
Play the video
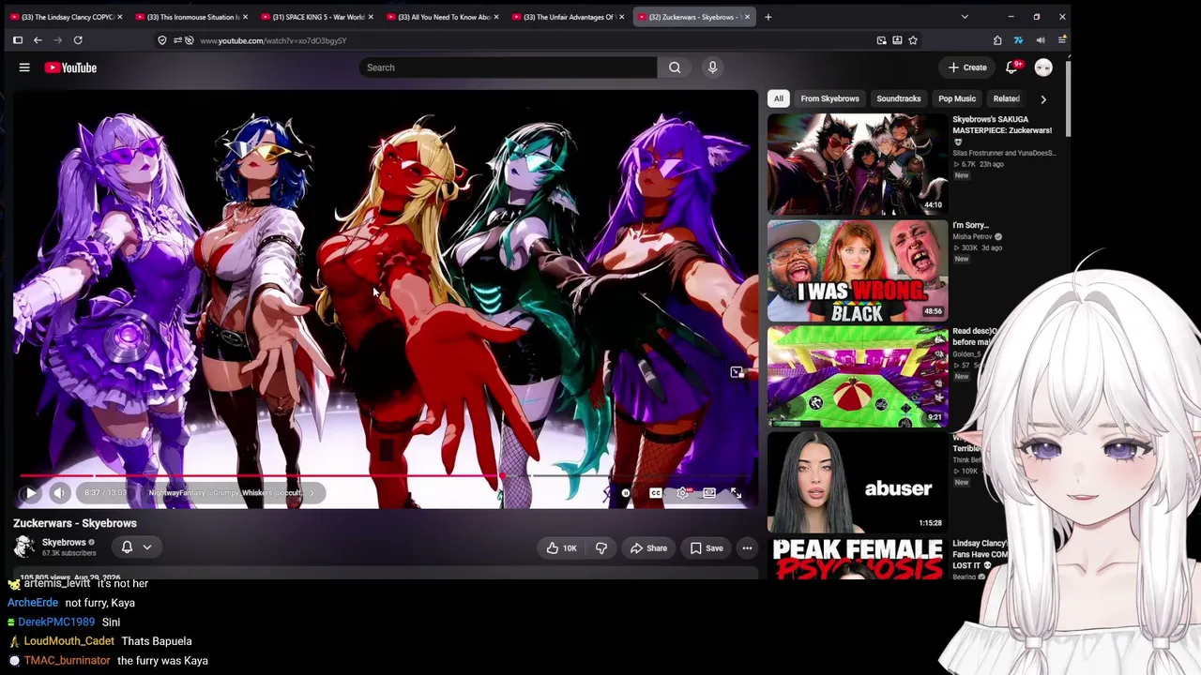pyautogui.click(x=30, y=493)
